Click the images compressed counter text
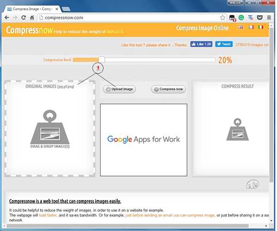 coord(252,45)
